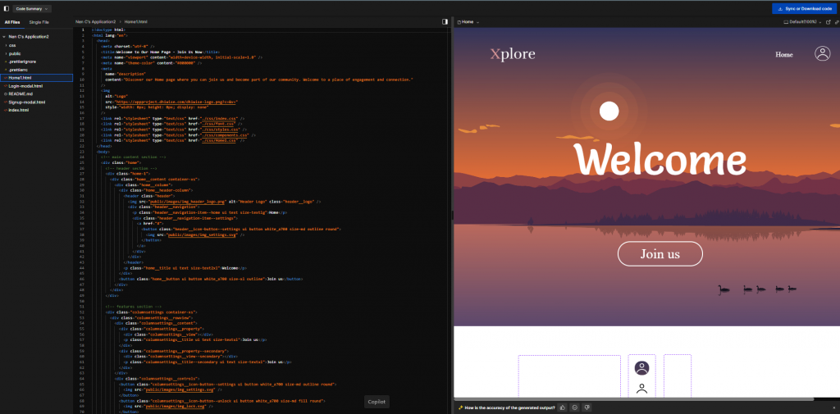The image size is (840, 414).
Task: Click the preview horizontal scrollbar
Action: coord(634,399)
